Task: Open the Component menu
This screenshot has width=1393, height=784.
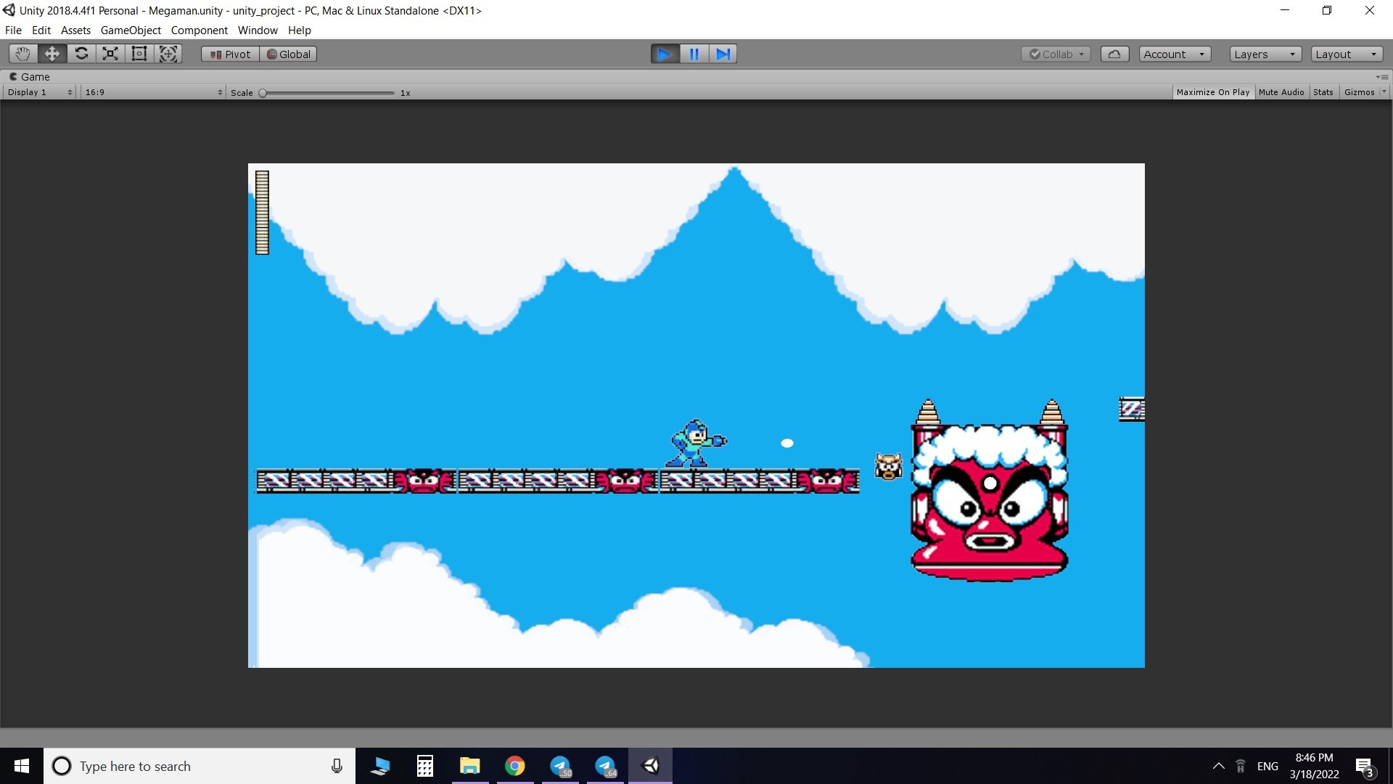Action: click(199, 30)
